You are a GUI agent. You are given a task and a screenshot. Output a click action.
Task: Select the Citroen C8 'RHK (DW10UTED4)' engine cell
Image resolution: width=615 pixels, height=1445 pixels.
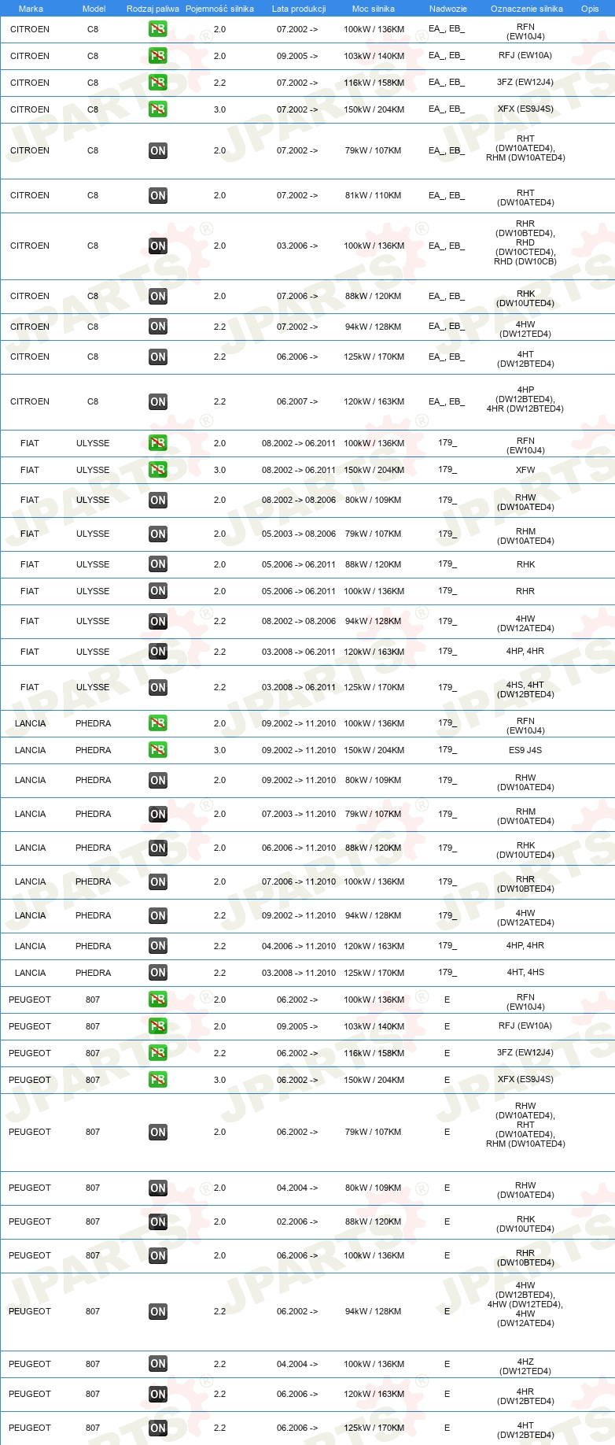[525, 299]
